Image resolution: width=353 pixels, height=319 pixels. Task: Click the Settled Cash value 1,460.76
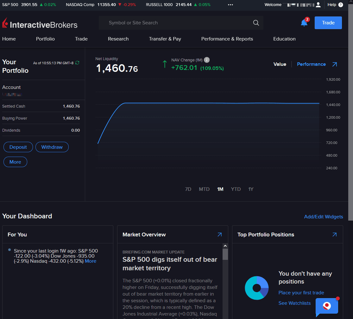pyautogui.click(x=71, y=106)
